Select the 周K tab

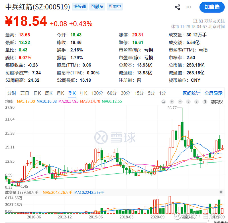[48, 93]
